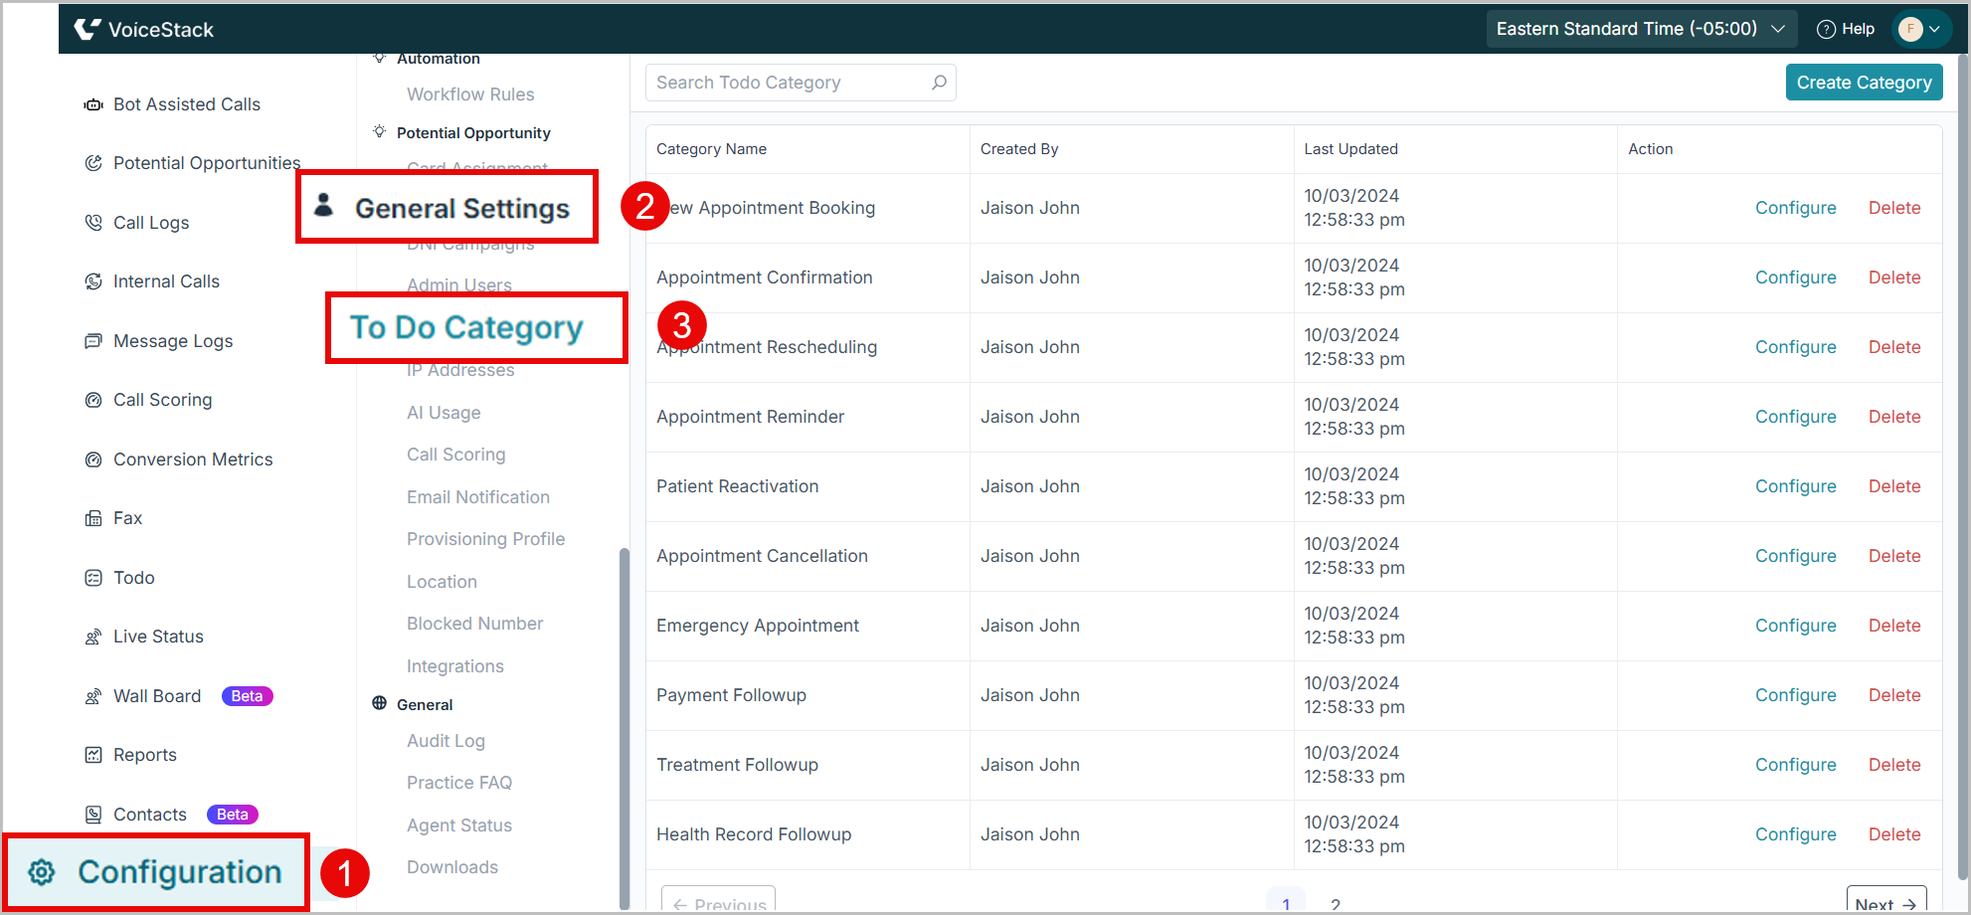Delete the Emergency Appointment category
1971x915 pixels.
(x=1893, y=626)
